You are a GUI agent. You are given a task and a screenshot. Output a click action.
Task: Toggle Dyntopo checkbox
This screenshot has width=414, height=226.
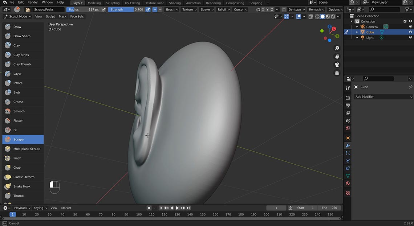[x=284, y=9]
